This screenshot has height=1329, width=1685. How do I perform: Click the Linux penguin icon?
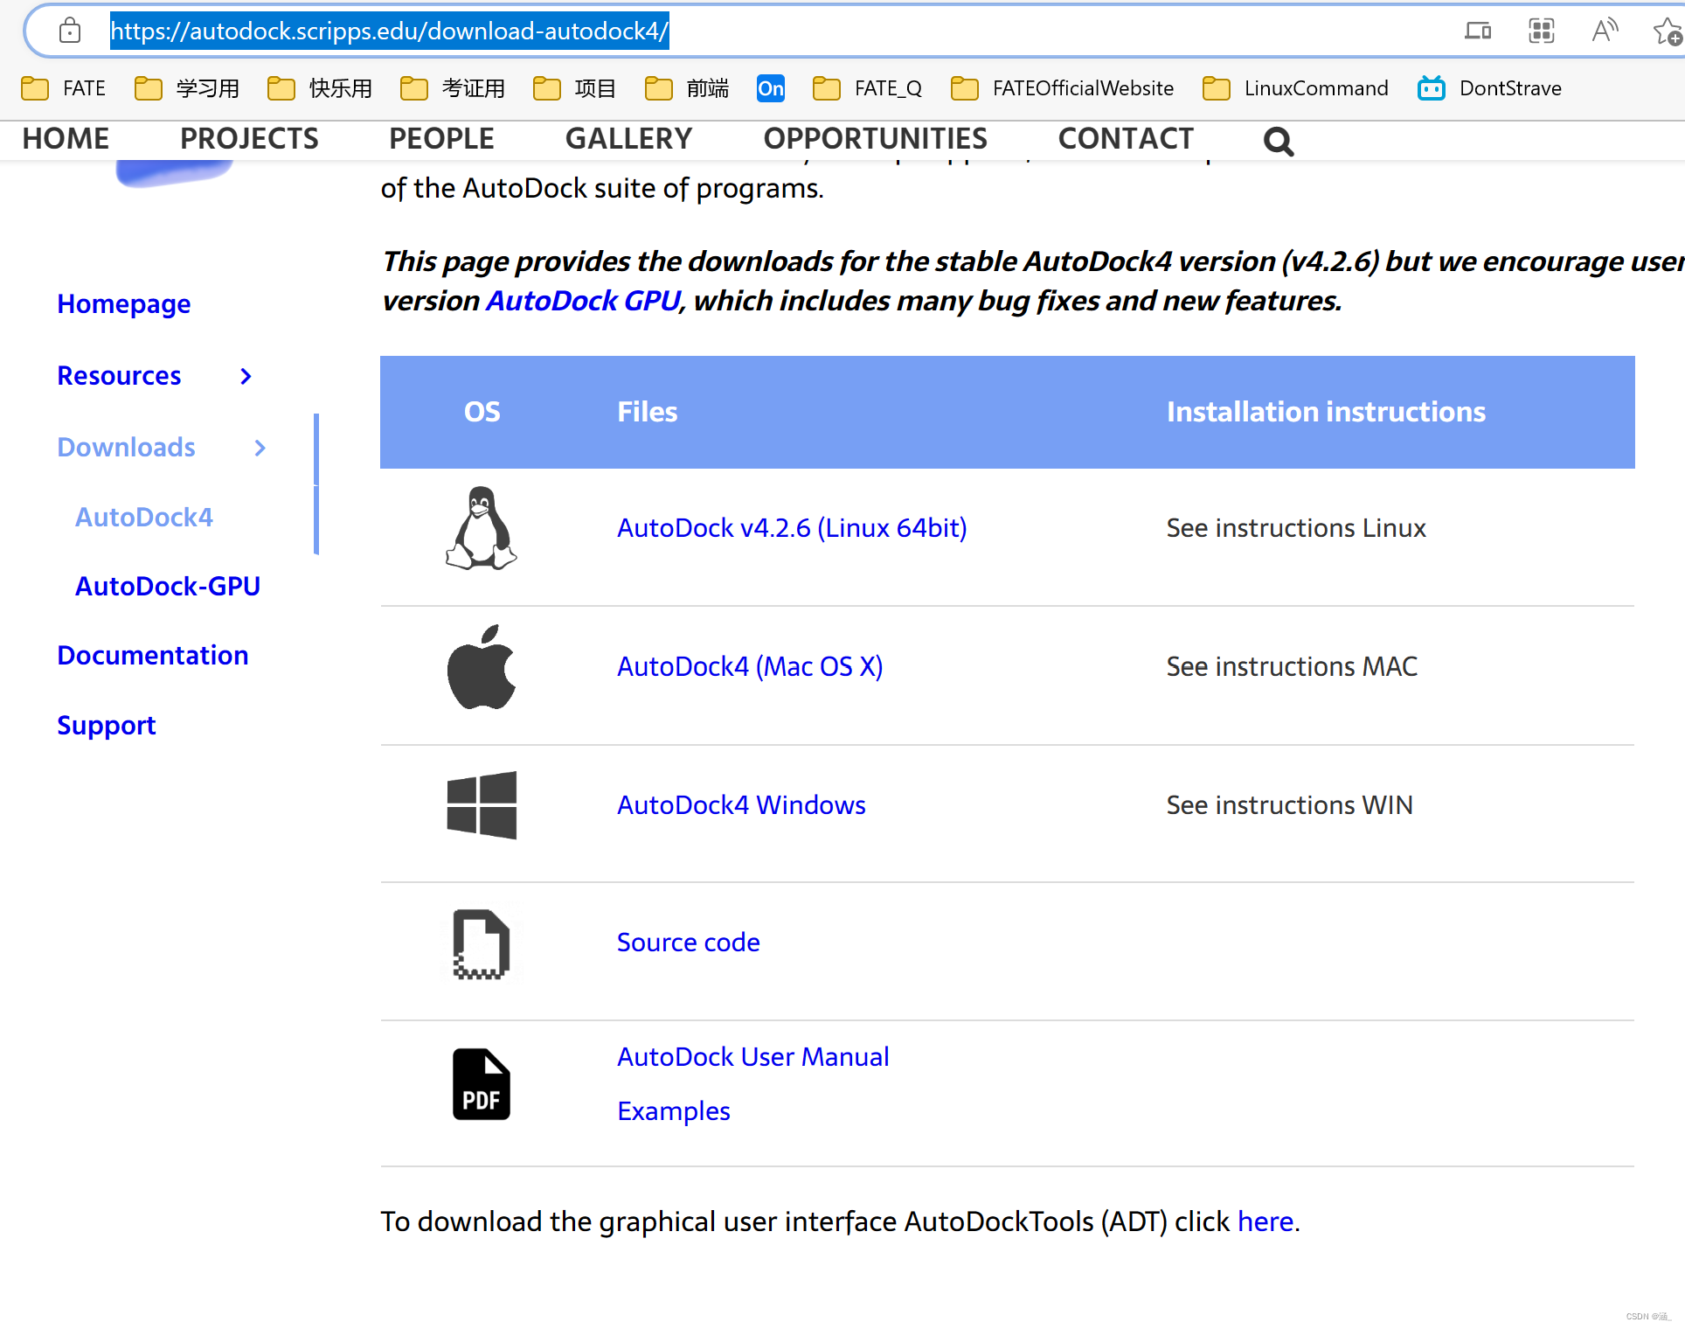coord(481,528)
